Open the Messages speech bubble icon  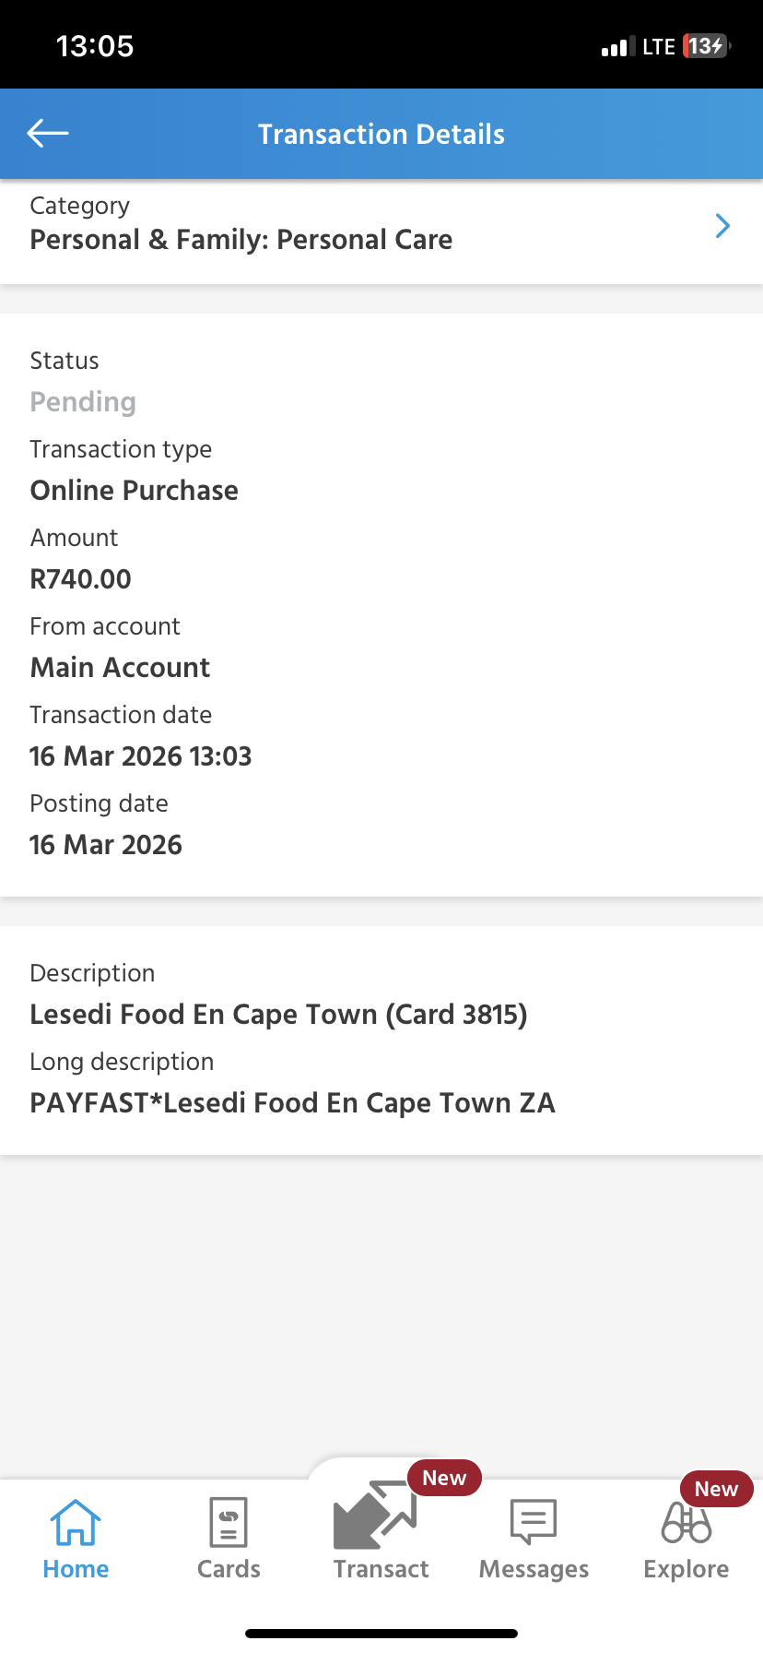pyautogui.click(x=534, y=1521)
